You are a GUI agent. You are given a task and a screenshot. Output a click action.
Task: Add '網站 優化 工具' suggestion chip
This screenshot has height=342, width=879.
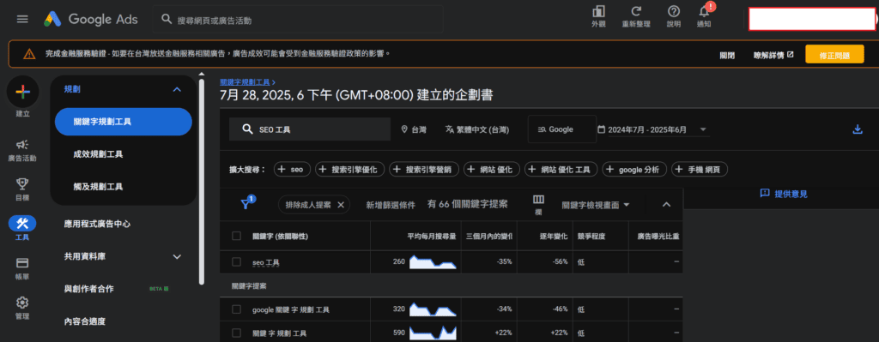click(x=561, y=169)
